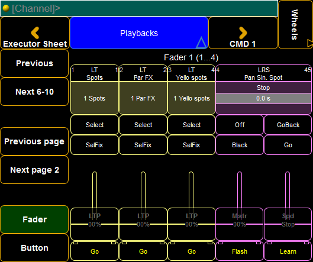313x262 pixels.
Task: Click the Flash button under Mstr fader
Action: click(240, 251)
